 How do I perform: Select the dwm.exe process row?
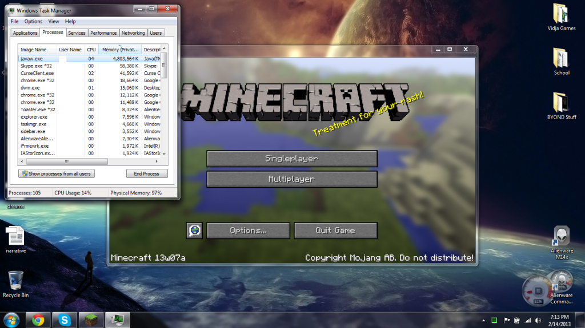point(90,88)
